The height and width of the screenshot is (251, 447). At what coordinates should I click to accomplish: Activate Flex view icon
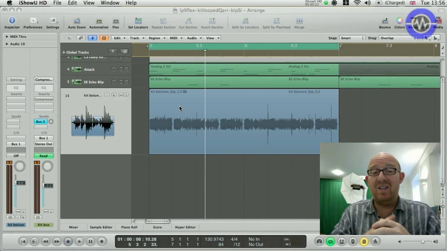point(116,21)
